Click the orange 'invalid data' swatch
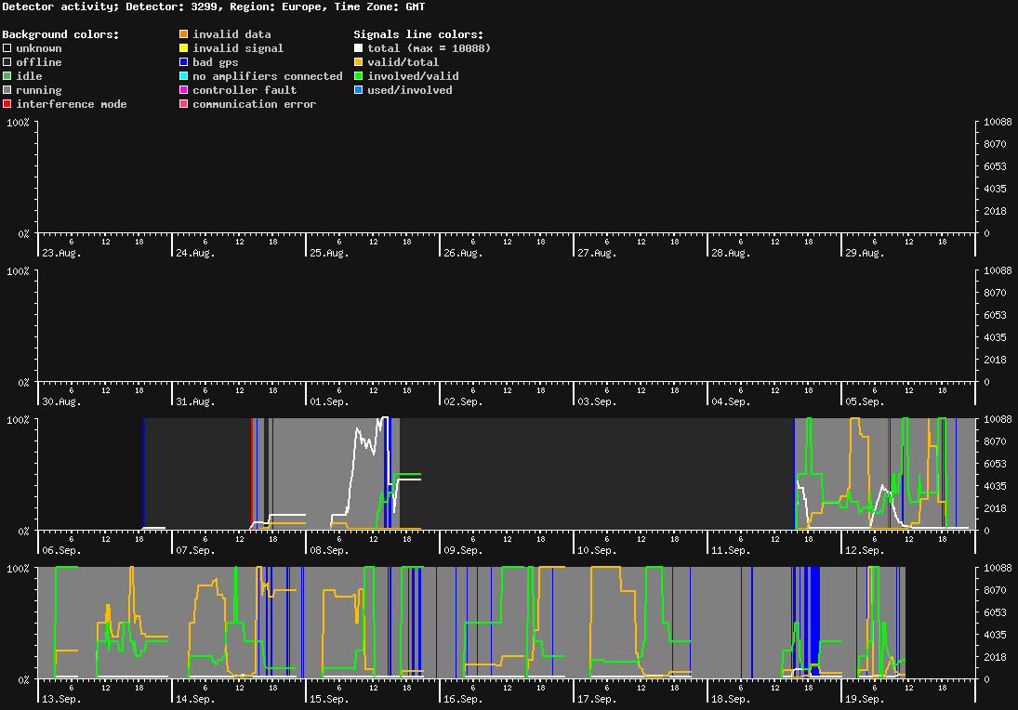1018x710 pixels. [x=184, y=33]
